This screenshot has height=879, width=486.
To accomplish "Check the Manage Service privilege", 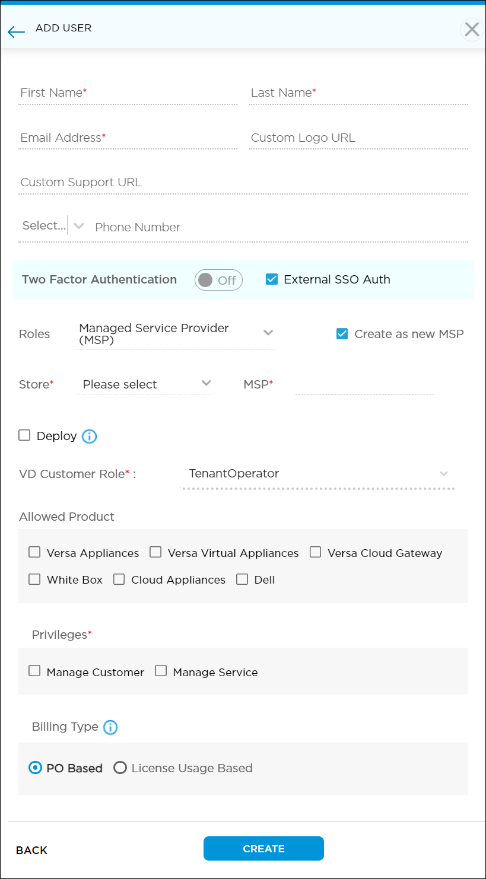I will point(161,670).
